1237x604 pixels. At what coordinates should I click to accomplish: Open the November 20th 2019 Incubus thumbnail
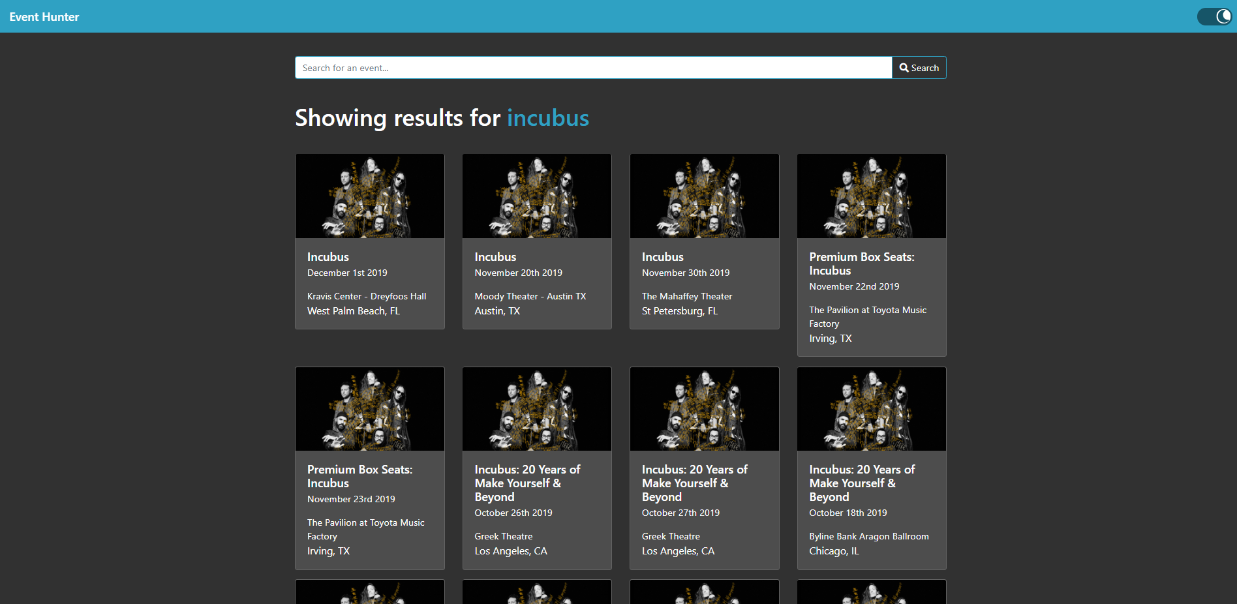click(537, 196)
